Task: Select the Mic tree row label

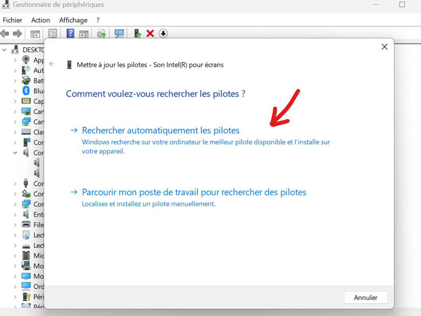Action: pos(39,256)
